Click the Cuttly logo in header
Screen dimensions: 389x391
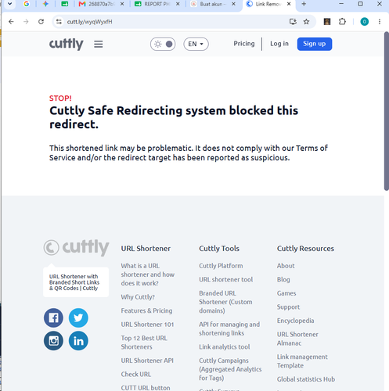point(67,44)
